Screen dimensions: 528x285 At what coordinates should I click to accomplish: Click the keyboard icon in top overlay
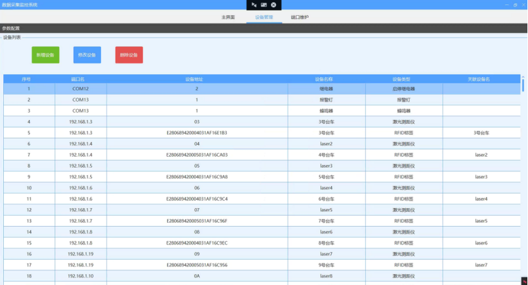click(x=264, y=5)
